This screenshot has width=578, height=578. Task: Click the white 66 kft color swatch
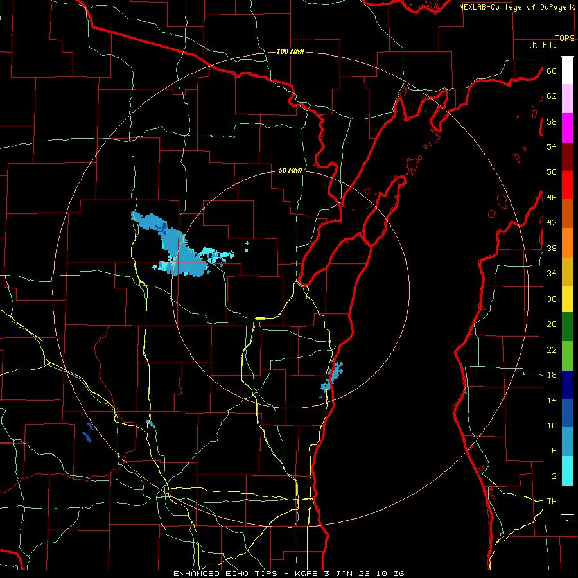point(567,71)
